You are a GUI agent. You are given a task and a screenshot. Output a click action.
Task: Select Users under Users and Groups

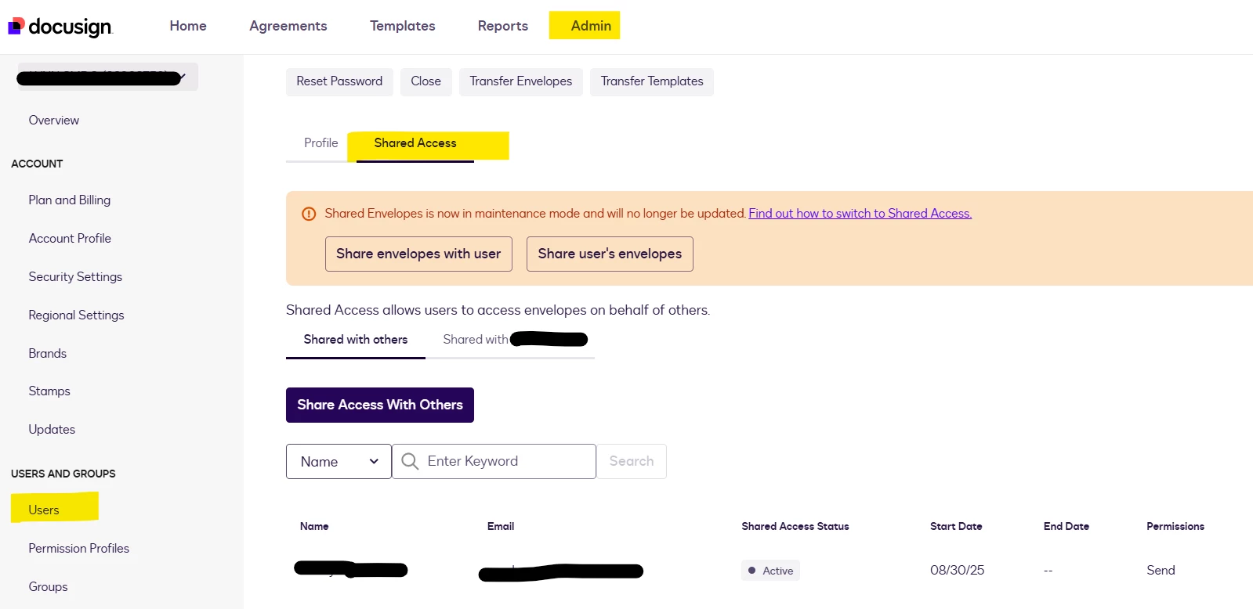click(x=44, y=510)
